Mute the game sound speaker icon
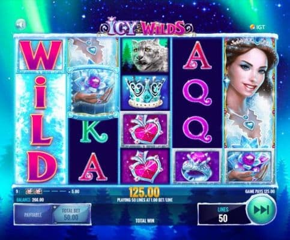Screen dimensions: 290x240 (x=20, y=25)
